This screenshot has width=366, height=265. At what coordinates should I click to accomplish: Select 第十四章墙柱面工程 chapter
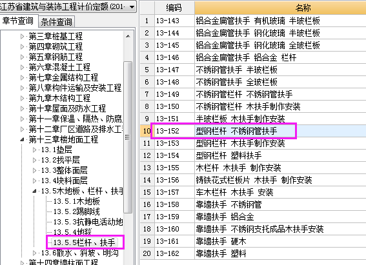pos(63,262)
